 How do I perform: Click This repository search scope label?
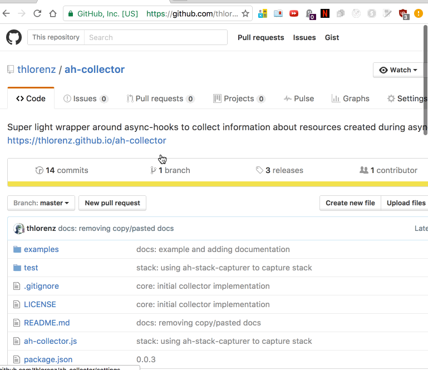(56, 37)
